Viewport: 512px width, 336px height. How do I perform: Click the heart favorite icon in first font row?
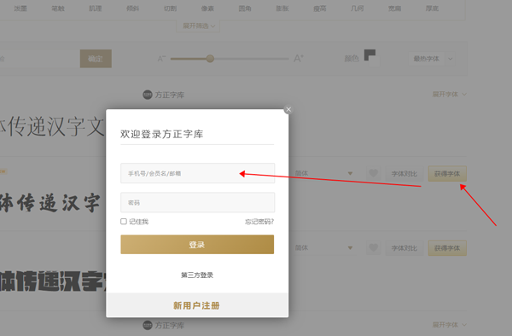click(374, 173)
